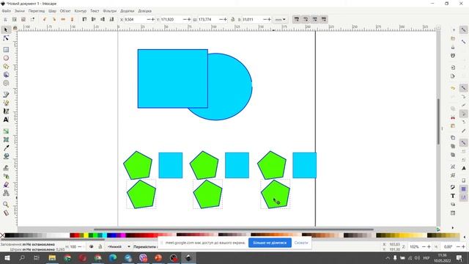The image size is (469, 264).
Task: Open the Перегляд menu
Action: point(37,11)
